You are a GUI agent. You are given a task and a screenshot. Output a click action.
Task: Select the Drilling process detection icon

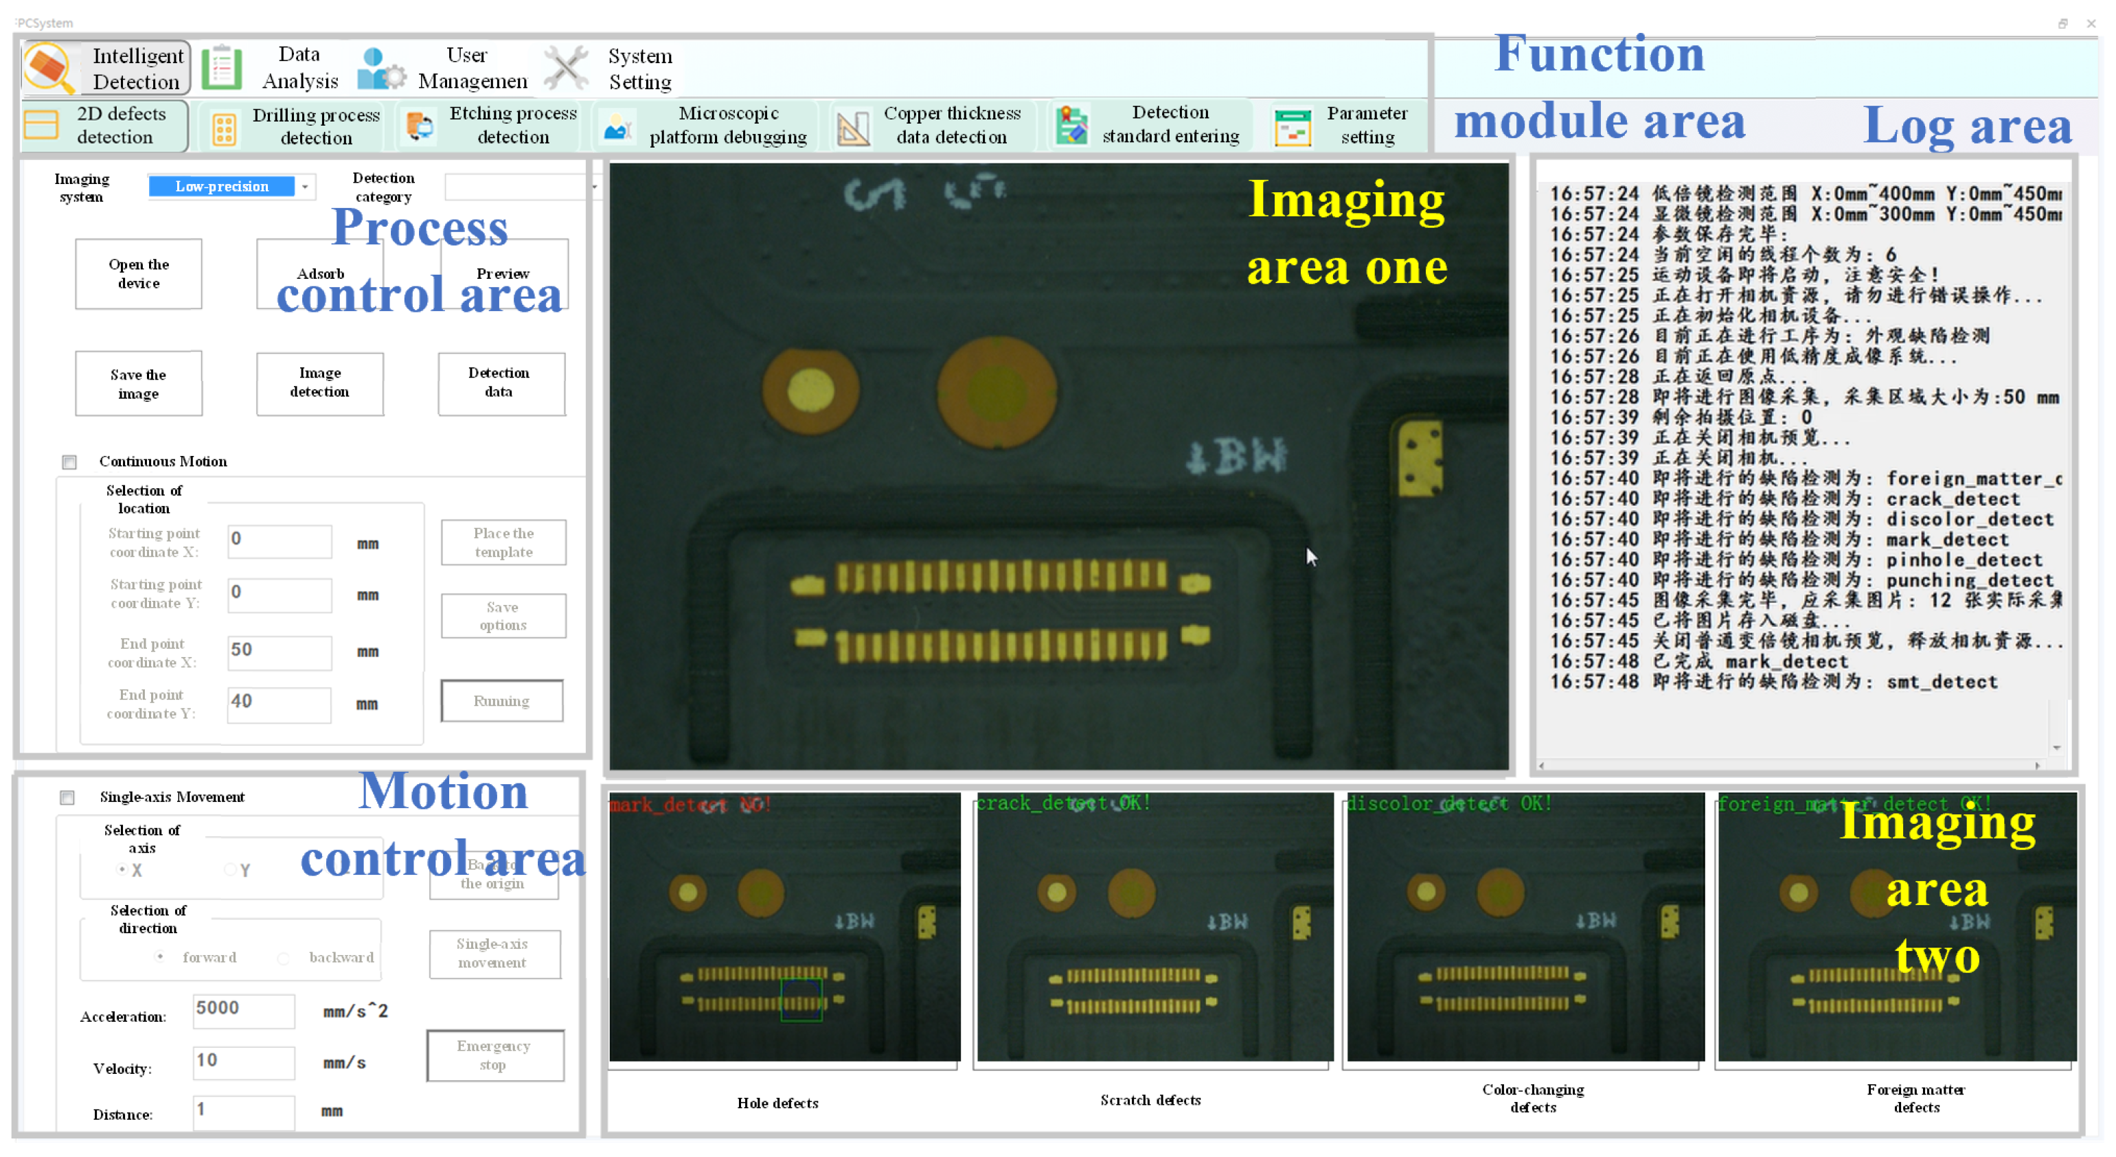coord(225,128)
